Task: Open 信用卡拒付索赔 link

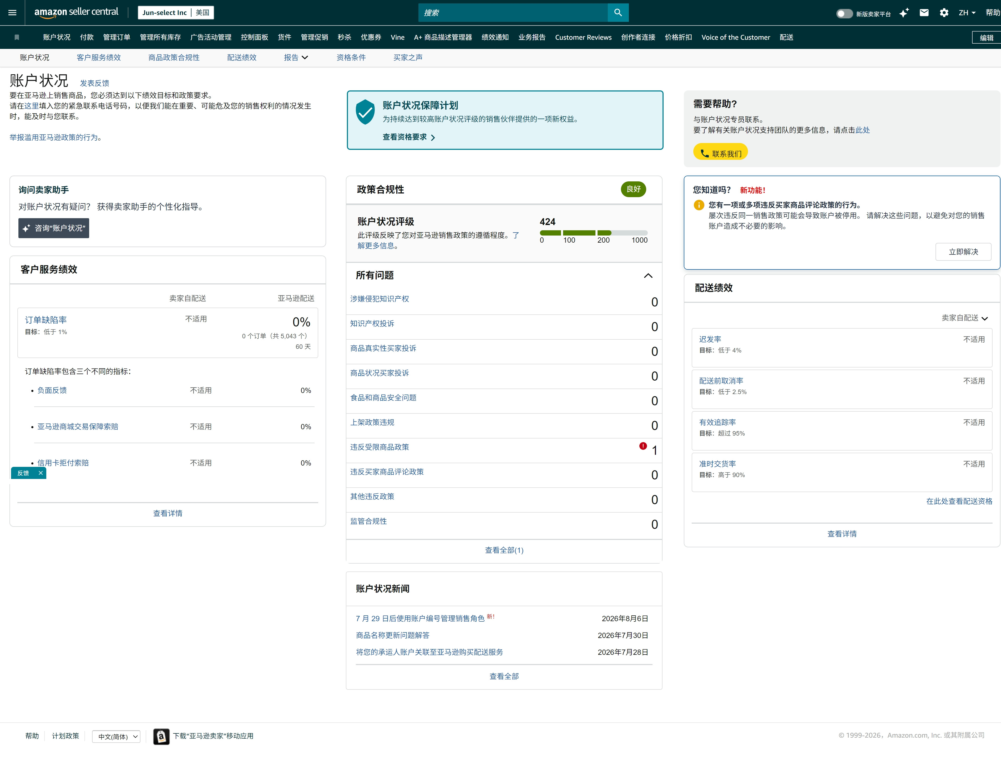Action: (63, 463)
